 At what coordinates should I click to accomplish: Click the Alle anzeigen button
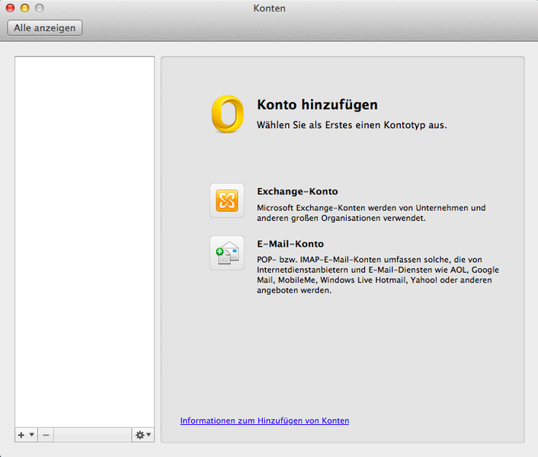(x=45, y=27)
